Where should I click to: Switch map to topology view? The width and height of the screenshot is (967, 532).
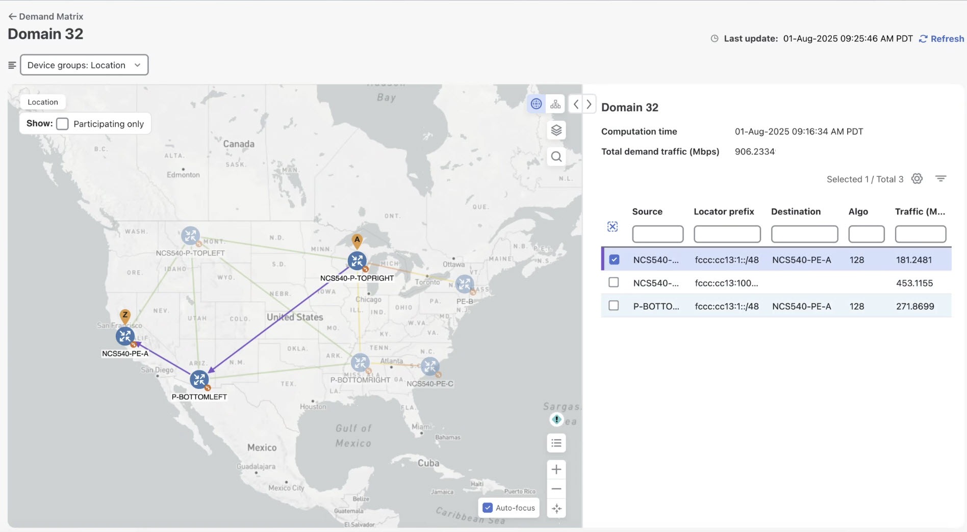point(555,103)
